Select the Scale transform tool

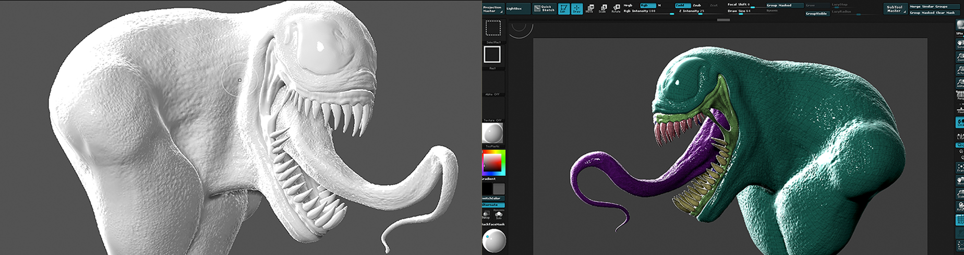tap(602, 8)
